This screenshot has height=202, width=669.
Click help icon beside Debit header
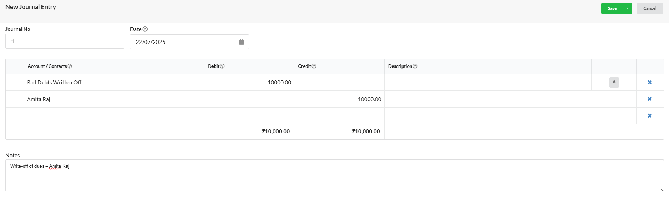(x=222, y=66)
